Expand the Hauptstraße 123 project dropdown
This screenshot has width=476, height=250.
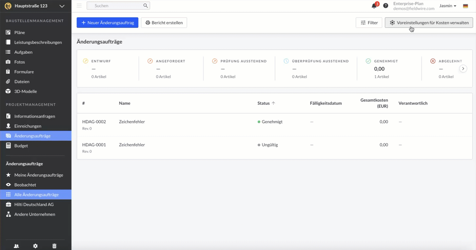coord(62,6)
